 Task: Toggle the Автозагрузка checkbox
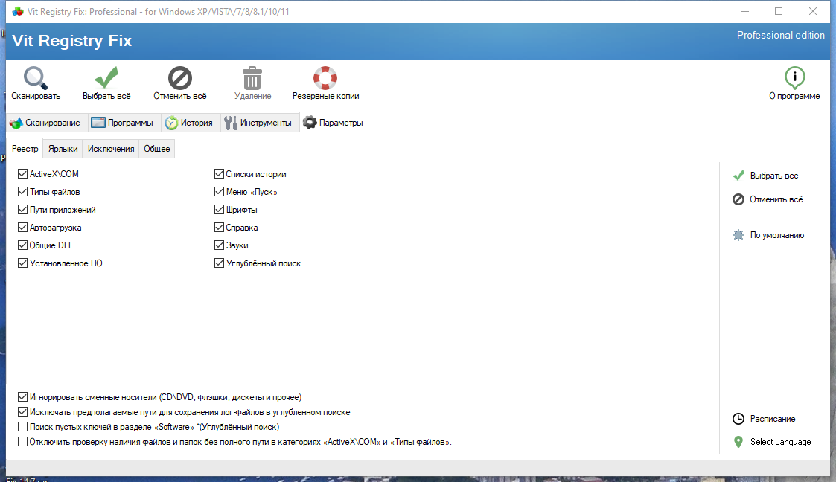[22, 228]
